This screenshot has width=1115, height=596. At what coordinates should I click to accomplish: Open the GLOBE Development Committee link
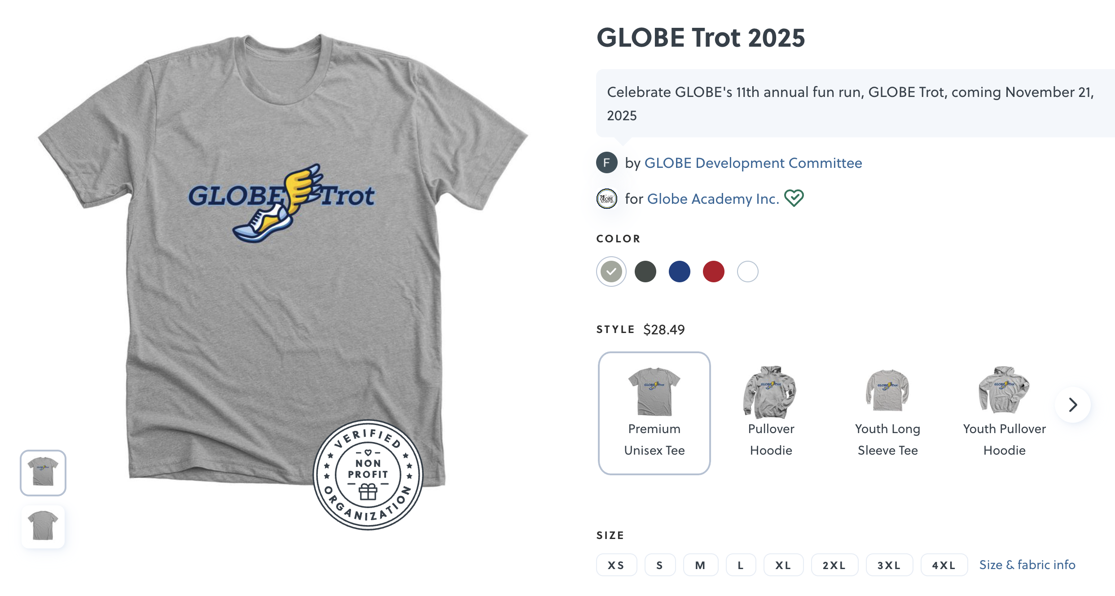point(753,162)
